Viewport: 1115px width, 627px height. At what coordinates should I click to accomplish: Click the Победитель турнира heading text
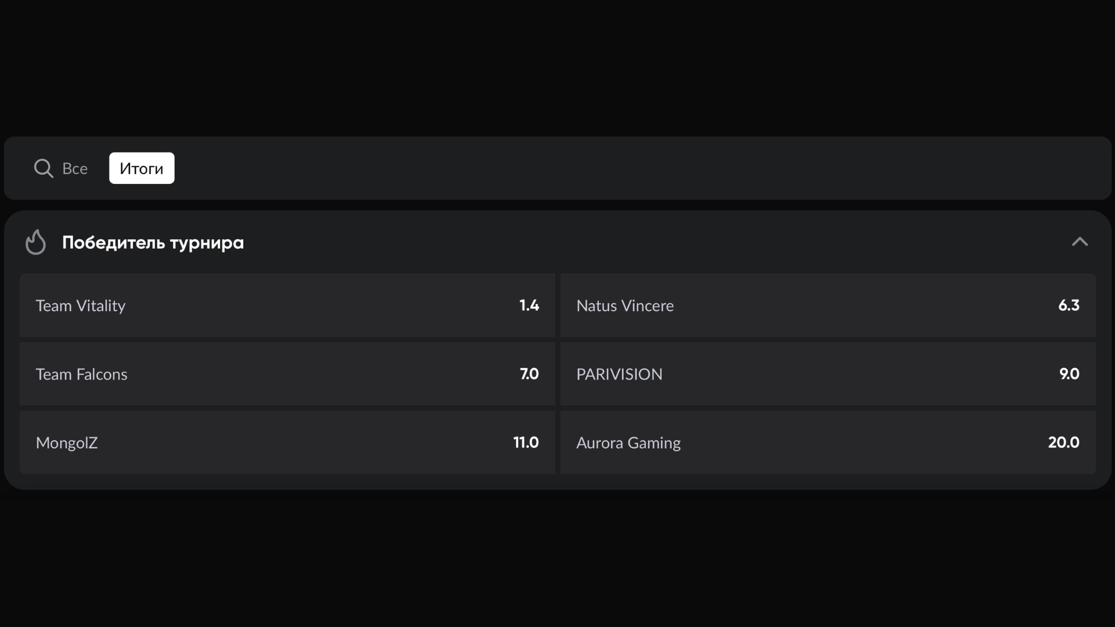[153, 243]
